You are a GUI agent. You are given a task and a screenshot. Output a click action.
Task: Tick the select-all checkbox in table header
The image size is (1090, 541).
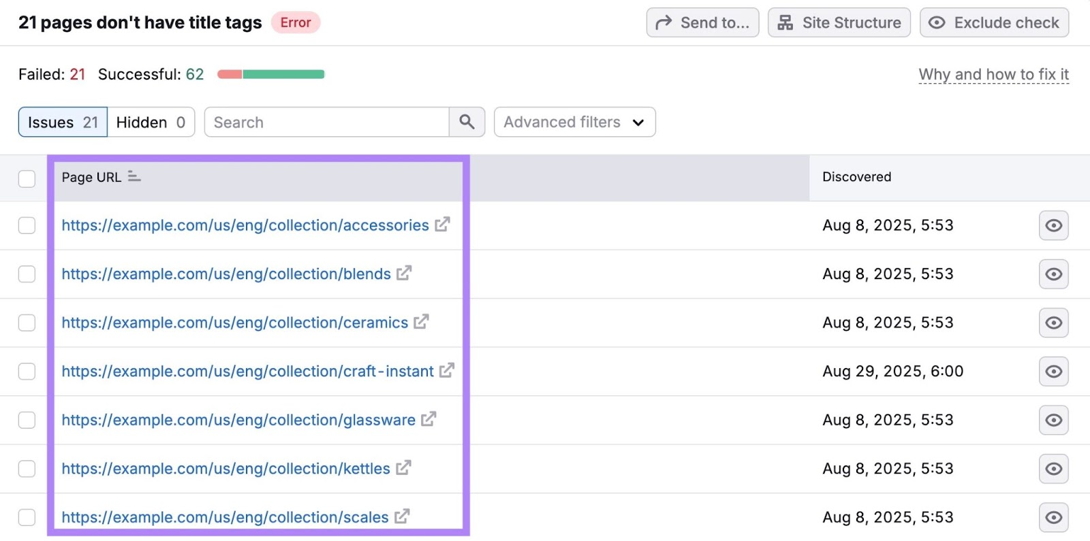pos(27,178)
